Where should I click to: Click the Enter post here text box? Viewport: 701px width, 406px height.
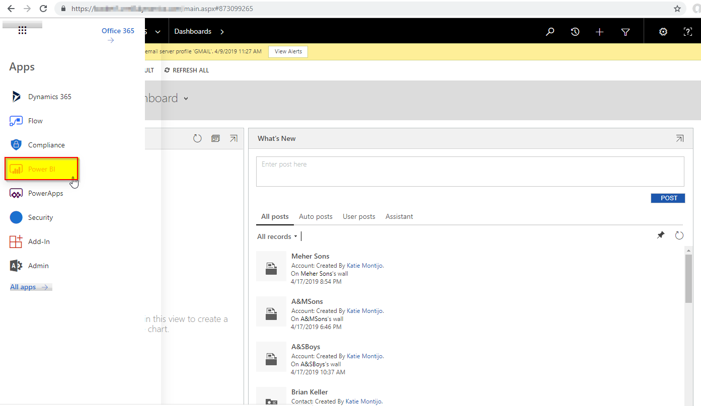point(470,172)
